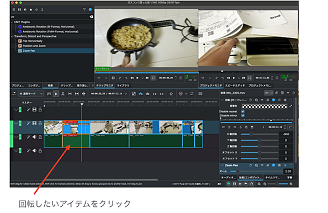Open the edit mode dropdown (通常モード)

(x=31, y=94)
